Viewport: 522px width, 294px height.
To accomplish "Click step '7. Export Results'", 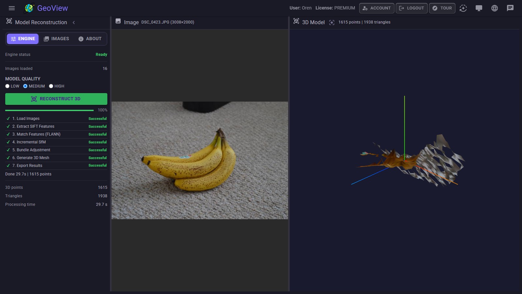I will pos(56,166).
